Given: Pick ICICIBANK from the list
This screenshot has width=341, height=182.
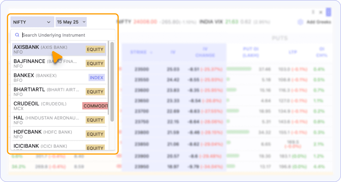Looking at the screenshot, I should (x=59, y=146).
